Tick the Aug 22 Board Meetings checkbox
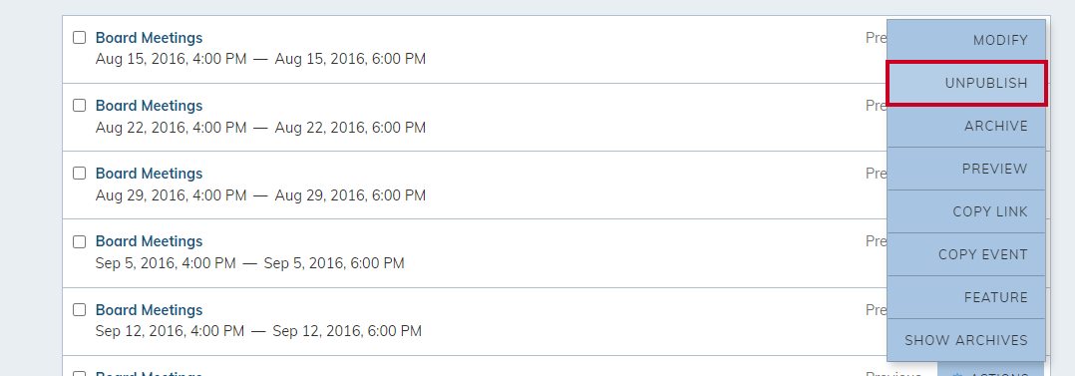The height and width of the screenshot is (376, 1075). click(x=80, y=105)
